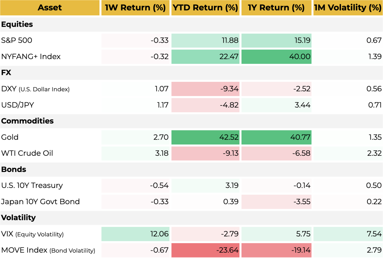Image resolution: width=383 pixels, height=258 pixels.
Task: Select the red -23.64 MOVE YTD cell
Action: (205, 250)
